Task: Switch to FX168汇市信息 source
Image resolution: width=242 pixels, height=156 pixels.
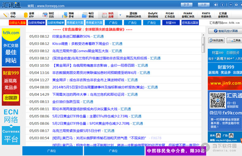Action: [170, 15]
